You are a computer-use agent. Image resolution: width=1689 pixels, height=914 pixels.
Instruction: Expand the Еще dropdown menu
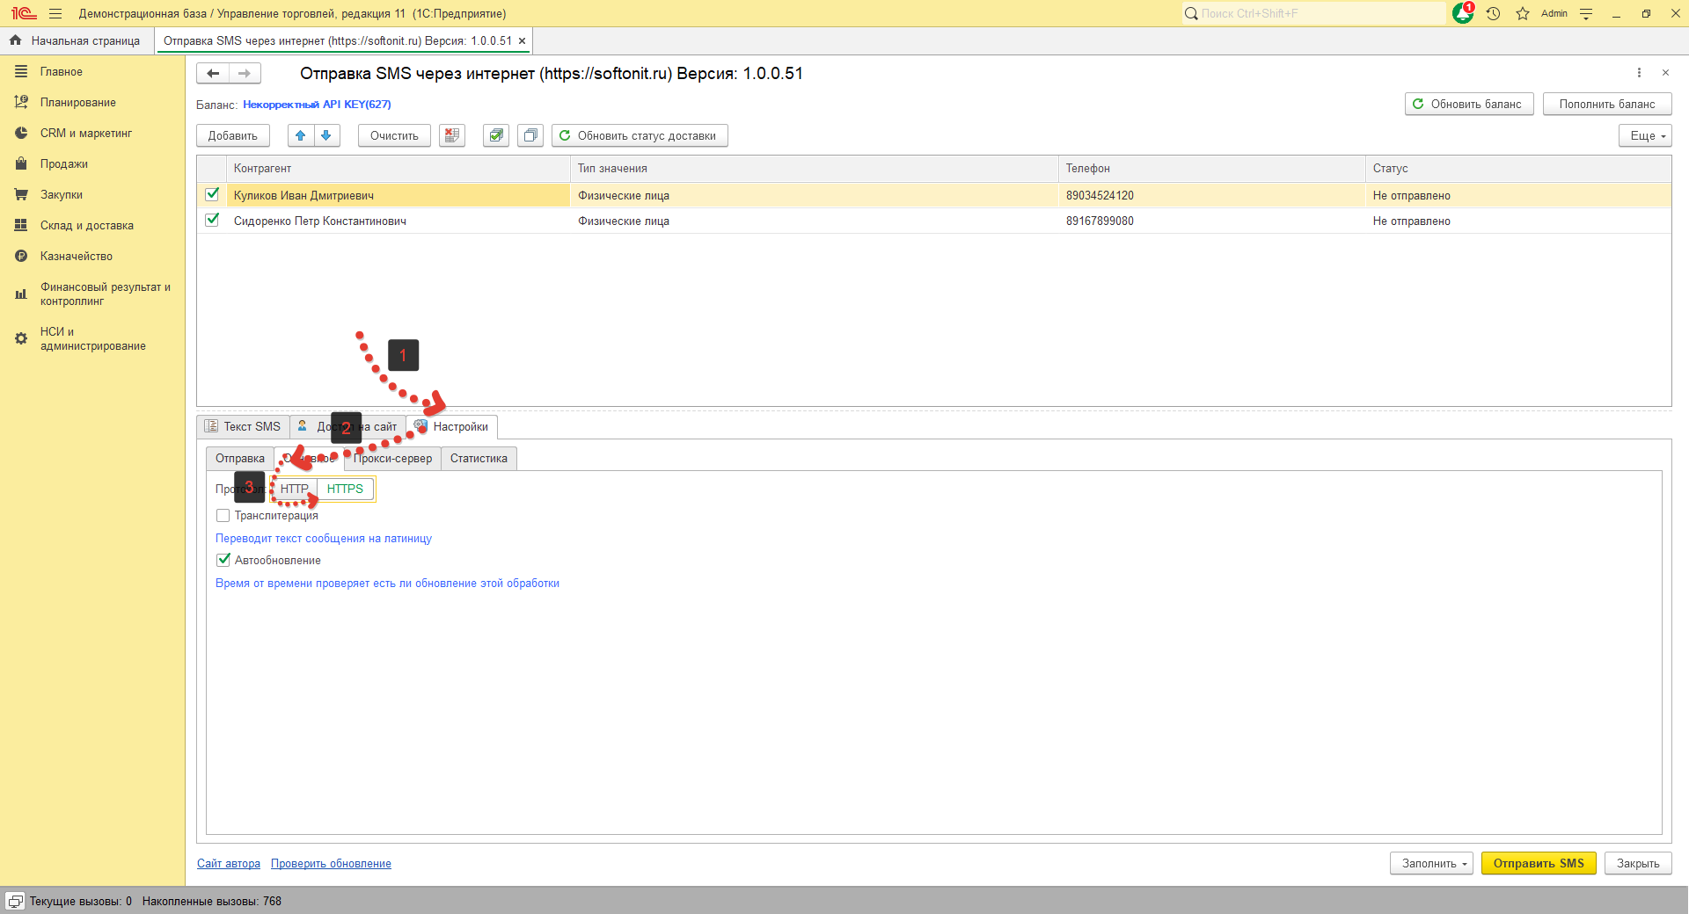tap(1644, 135)
